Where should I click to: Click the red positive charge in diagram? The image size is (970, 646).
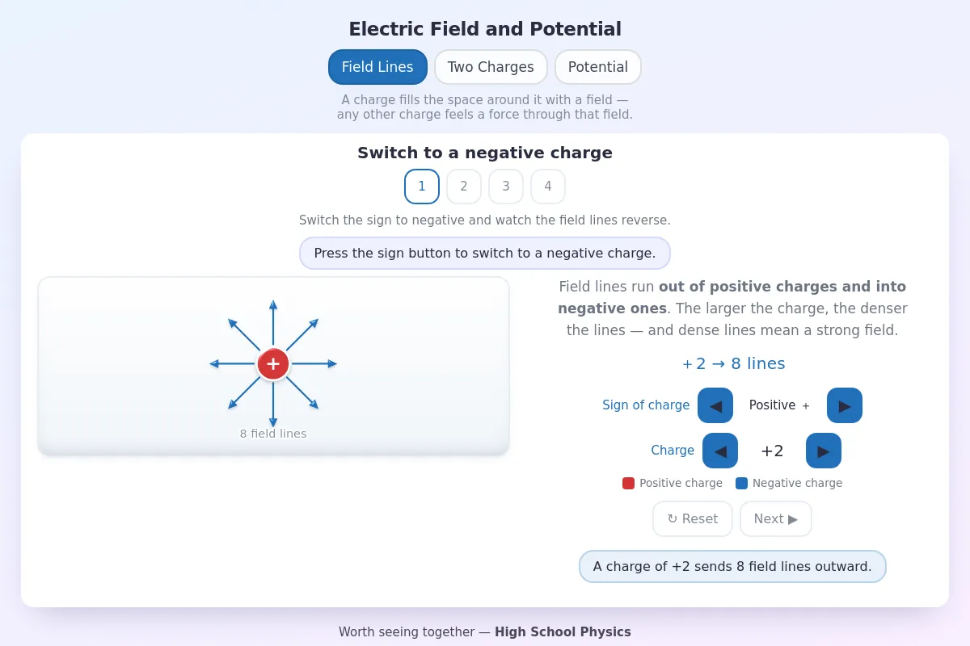coord(273,363)
